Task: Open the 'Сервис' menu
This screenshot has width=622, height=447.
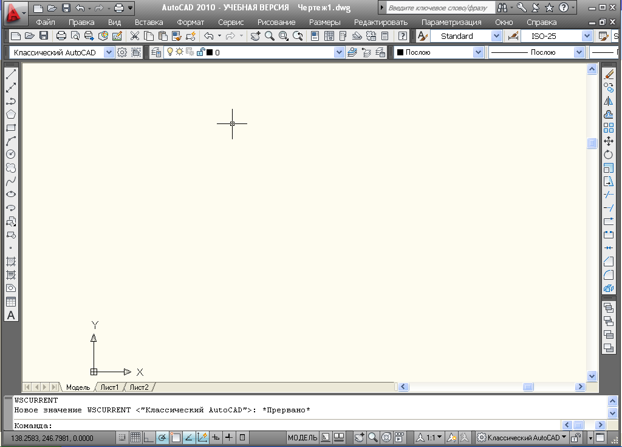Action: 231,23
